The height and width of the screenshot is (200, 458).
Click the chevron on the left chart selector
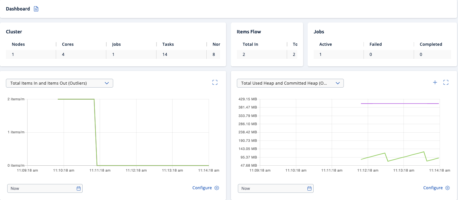(107, 83)
